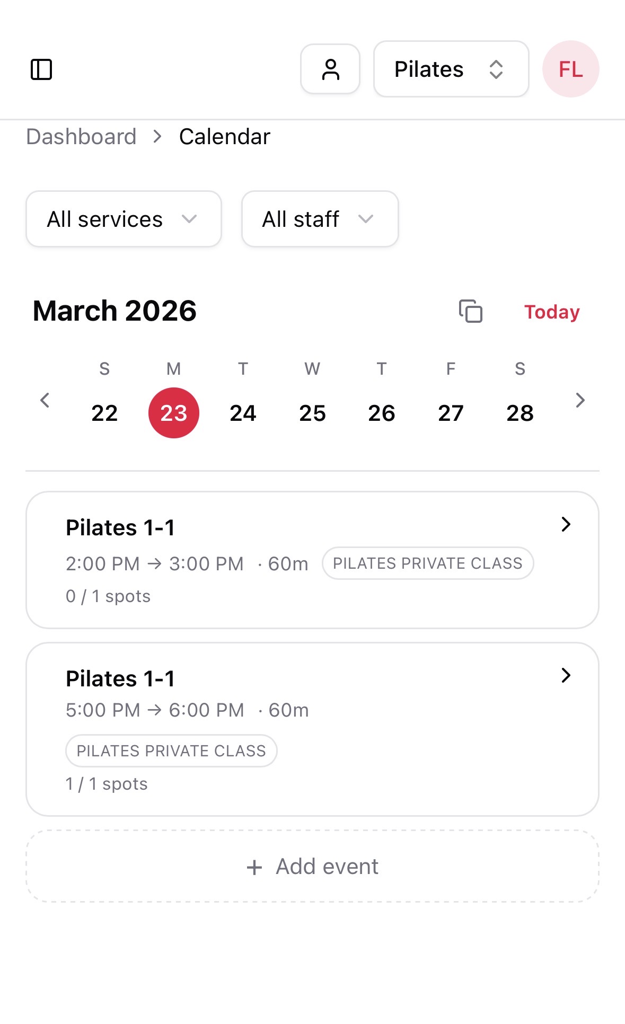Go to previous week arrow

point(45,400)
